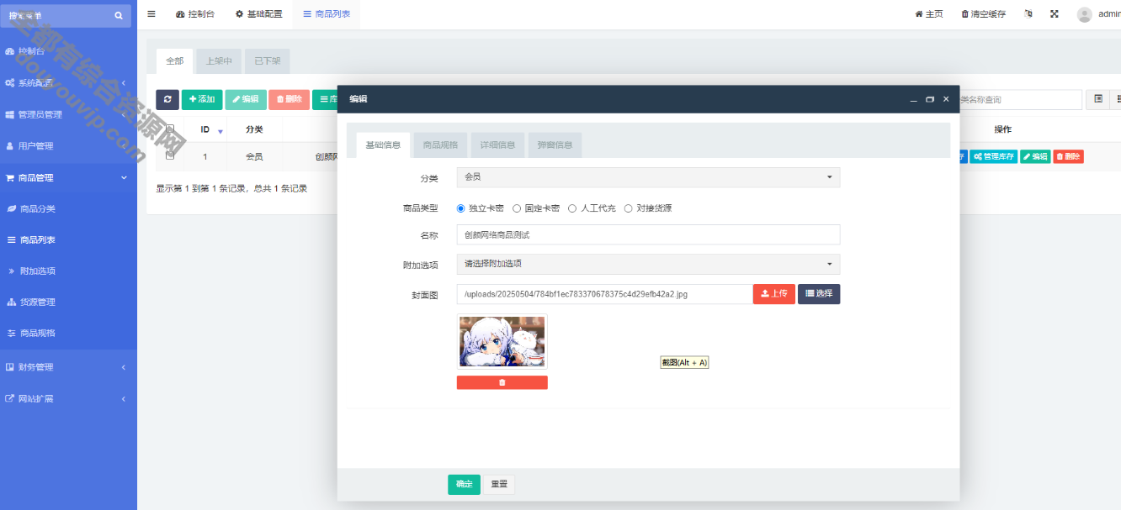Switch to 商品列表 top navigation tab
Viewport: 1121px width, 510px height.
tap(327, 14)
